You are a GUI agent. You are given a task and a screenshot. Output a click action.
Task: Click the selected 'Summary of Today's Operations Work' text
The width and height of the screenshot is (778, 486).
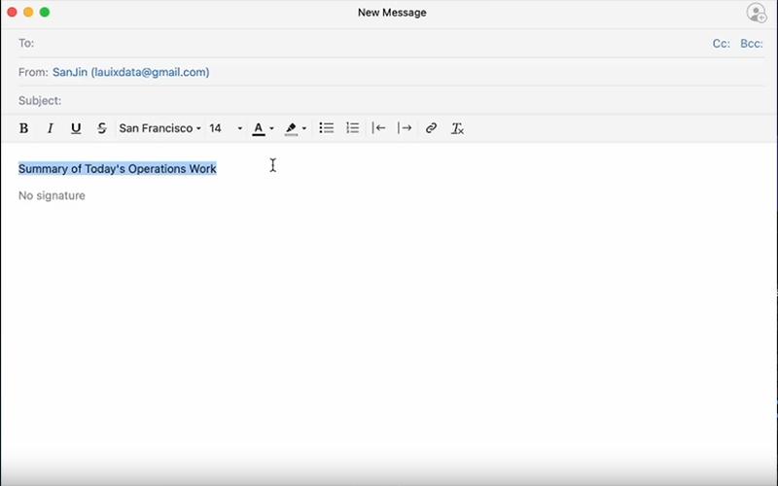click(117, 168)
